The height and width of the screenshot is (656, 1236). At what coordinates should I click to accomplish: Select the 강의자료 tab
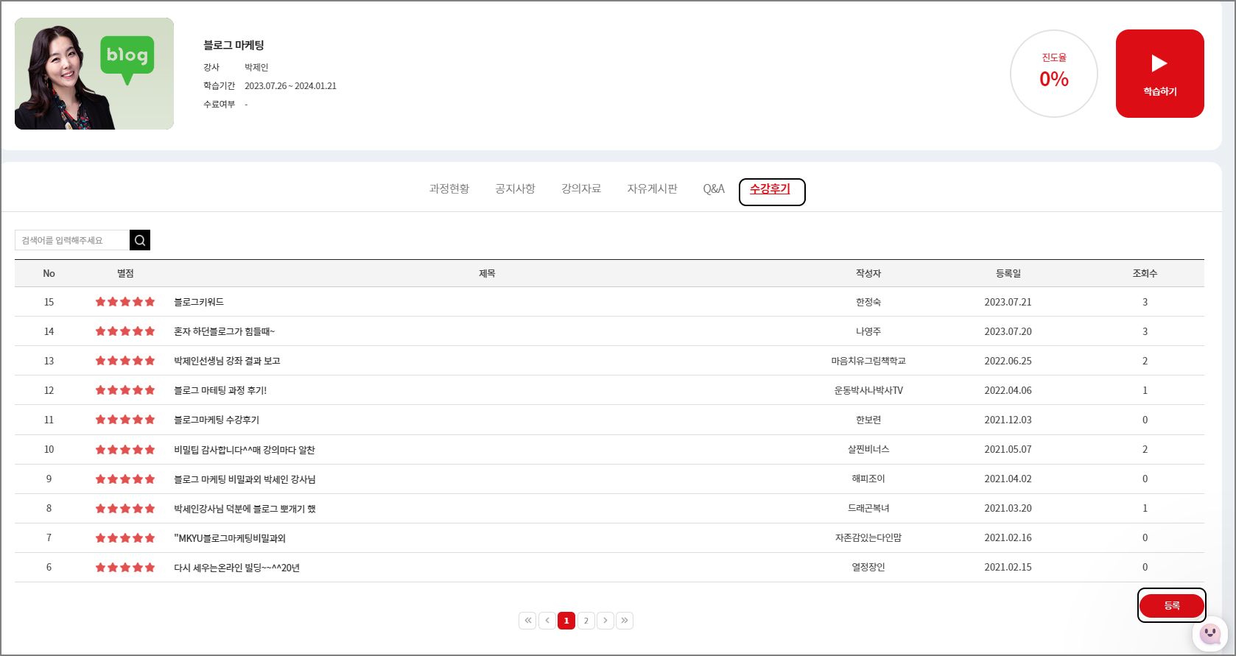581,189
